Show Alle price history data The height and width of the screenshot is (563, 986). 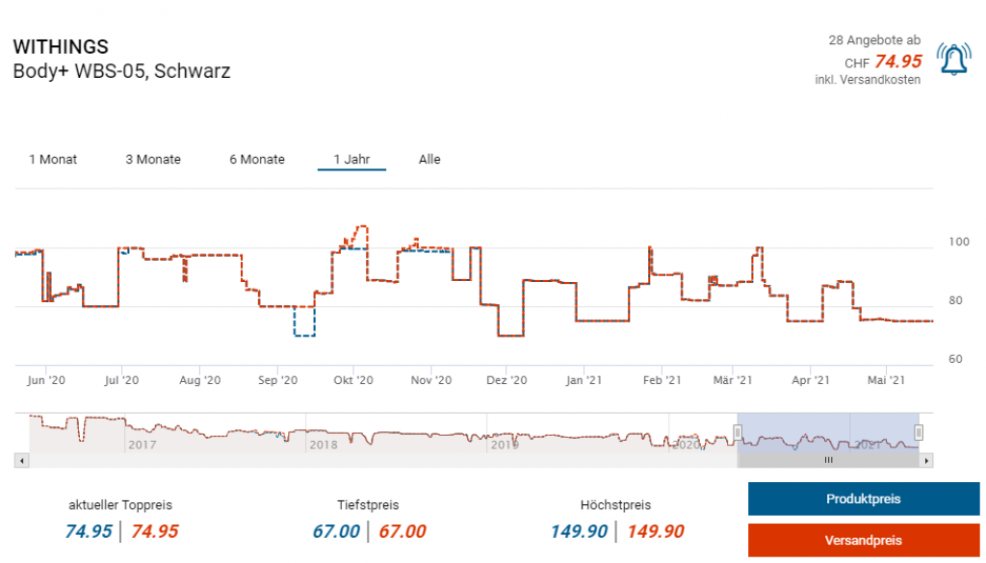[x=429, y=160]
